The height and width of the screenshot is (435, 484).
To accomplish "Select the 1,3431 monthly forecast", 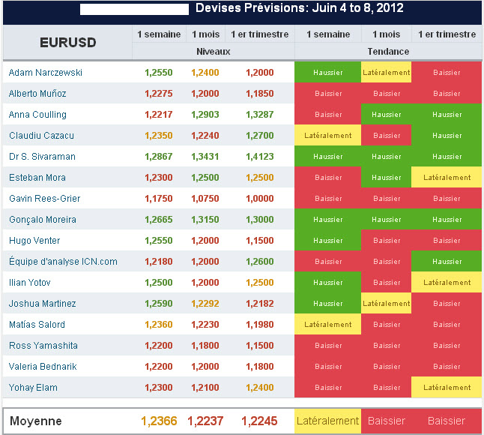I will tap(205, 157).
